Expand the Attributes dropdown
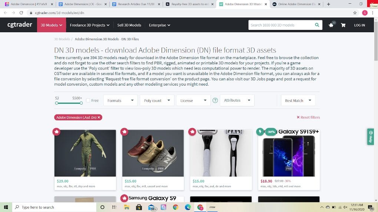Image resolution: width=378 pixels, height=212 pixels. tap(237, 100)
